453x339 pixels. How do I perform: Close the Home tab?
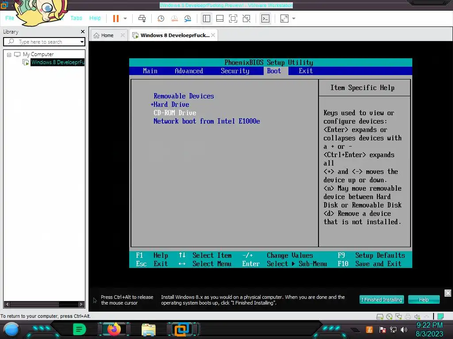pyautogui.click(x=123, y=35)
